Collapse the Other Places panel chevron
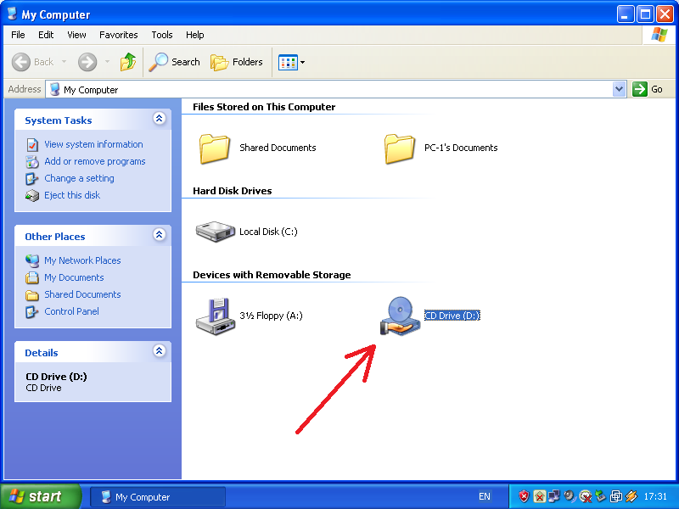This screenshot has height=509, width=679. click(x=159, y=235)
